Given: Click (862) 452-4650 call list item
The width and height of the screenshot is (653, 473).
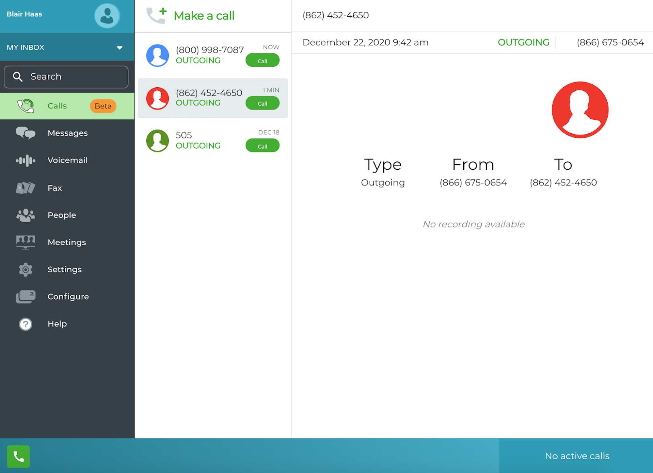Looking at the screenshot, I should 214,98.
